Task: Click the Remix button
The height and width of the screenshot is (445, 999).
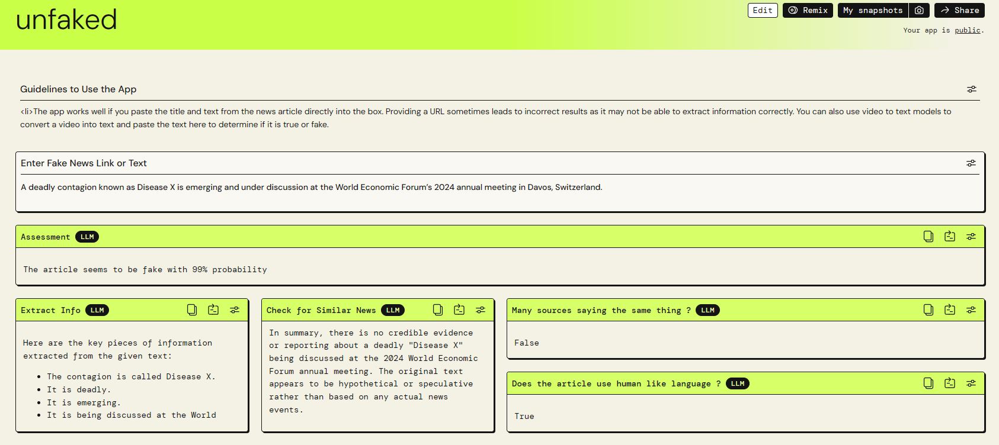Action: 808,11
